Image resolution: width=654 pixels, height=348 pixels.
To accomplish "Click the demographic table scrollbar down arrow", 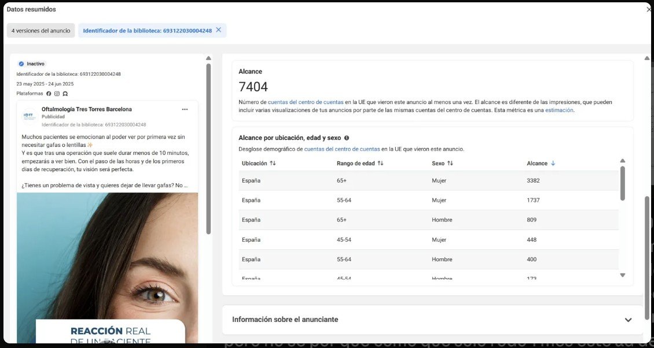I will pos(623,275).
